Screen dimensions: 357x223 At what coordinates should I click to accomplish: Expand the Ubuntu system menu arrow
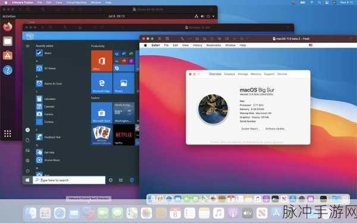pos(214,17)
